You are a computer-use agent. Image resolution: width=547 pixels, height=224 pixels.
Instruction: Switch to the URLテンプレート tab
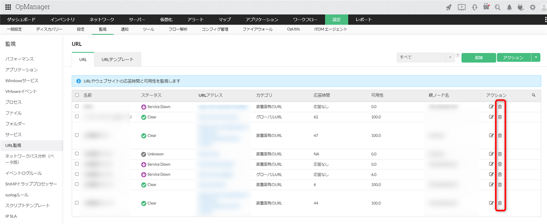point(117,59)
